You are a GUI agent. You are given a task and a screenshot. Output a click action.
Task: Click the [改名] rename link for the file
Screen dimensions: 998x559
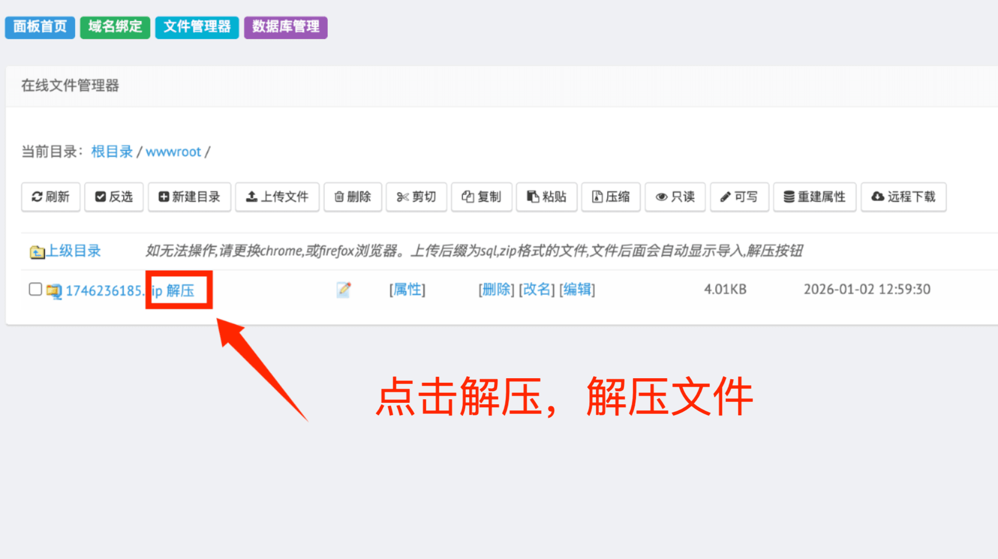537,290
